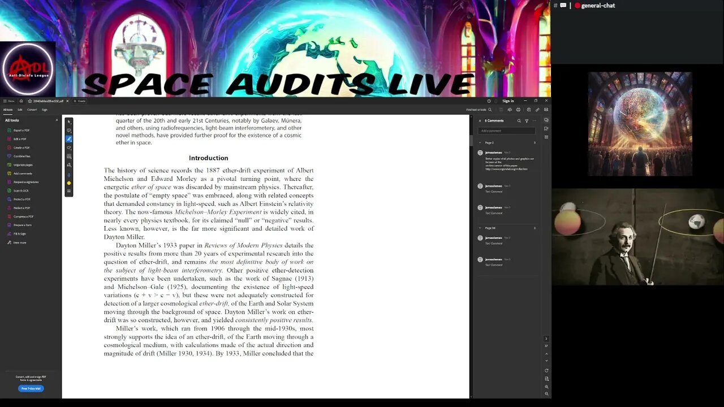Close the 2014DeMeoEtherSSE.pdf tab
The width and height of the screenshot is (724, 407).
[67, 101]
